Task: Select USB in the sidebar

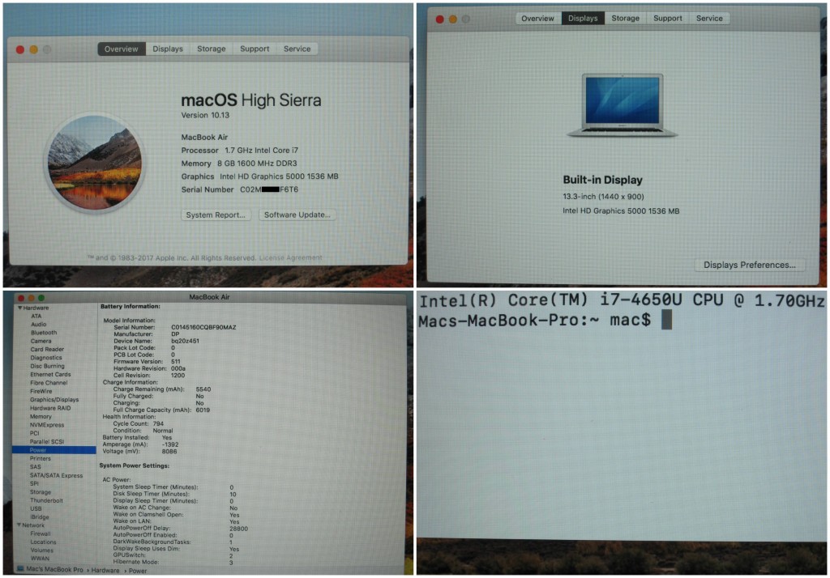Action: coord(36,508)
